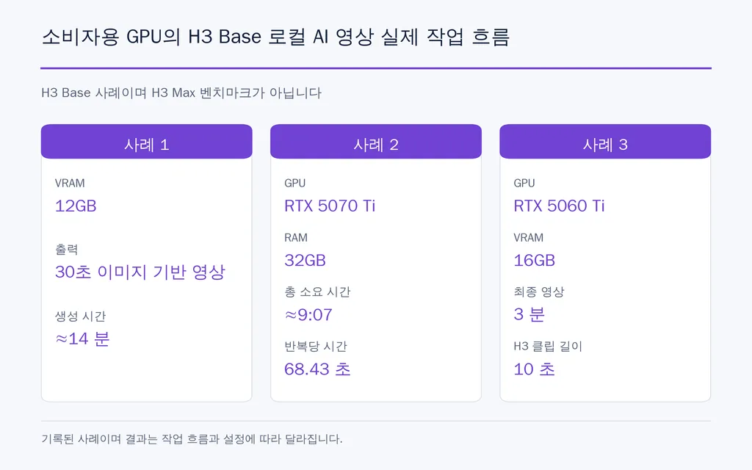This screenshot has width=752, height=470.
Task: Click the 'GPU' label in 사례 3
Action: [x=524, y=183]
